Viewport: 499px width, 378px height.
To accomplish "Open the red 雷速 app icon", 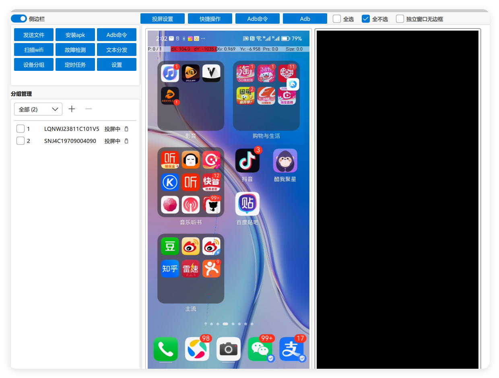I will pyautogui.click(x=191, y=269).
